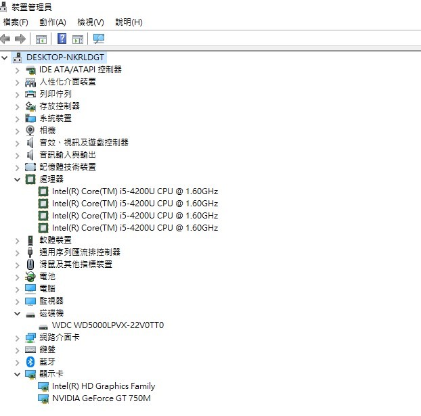Select the 記憶體技術裝置 label

[x=68, y=167]
